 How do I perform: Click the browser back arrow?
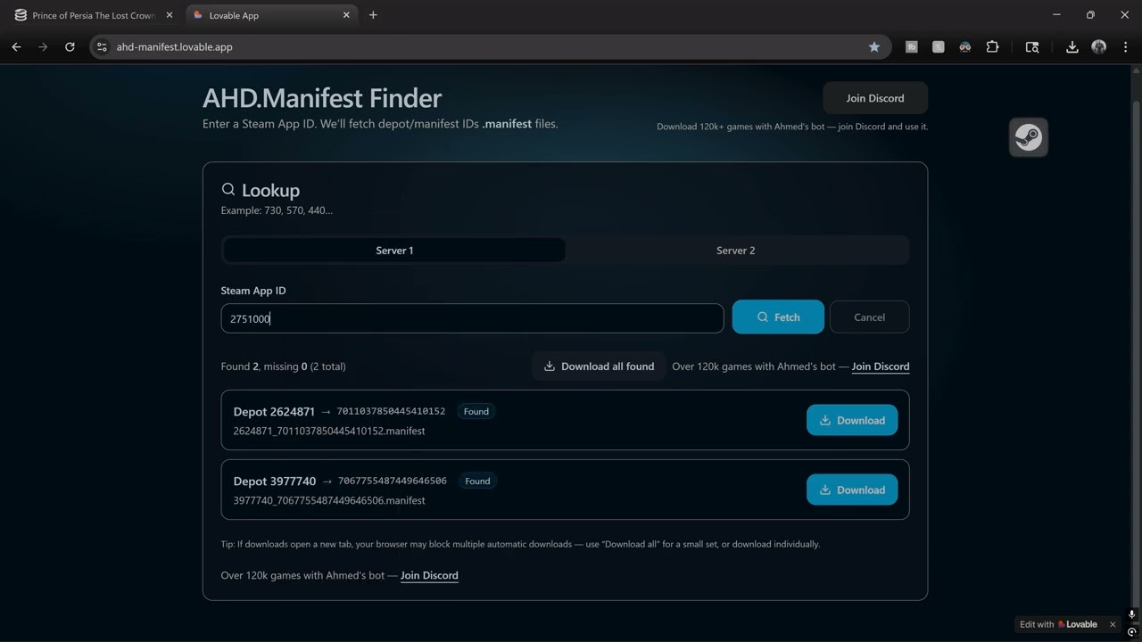(16, 47)
